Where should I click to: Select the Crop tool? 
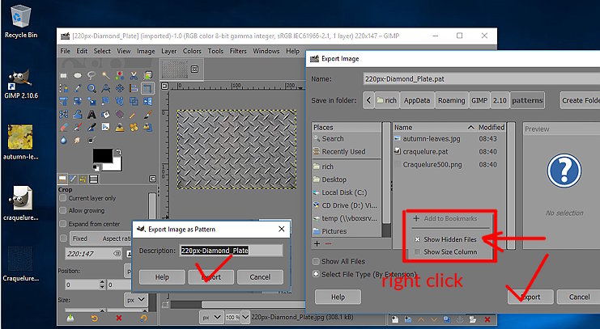click(147, 88)
